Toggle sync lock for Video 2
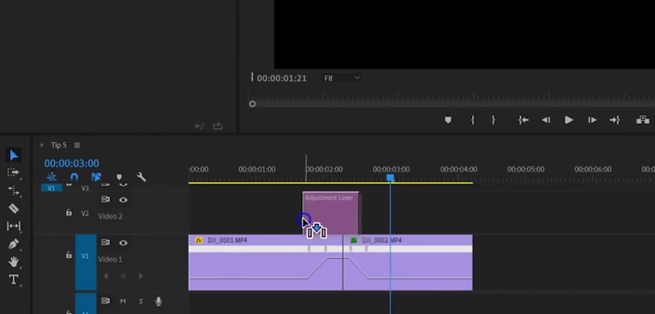This screenshot has height=314, width=655. pos(105,200)
